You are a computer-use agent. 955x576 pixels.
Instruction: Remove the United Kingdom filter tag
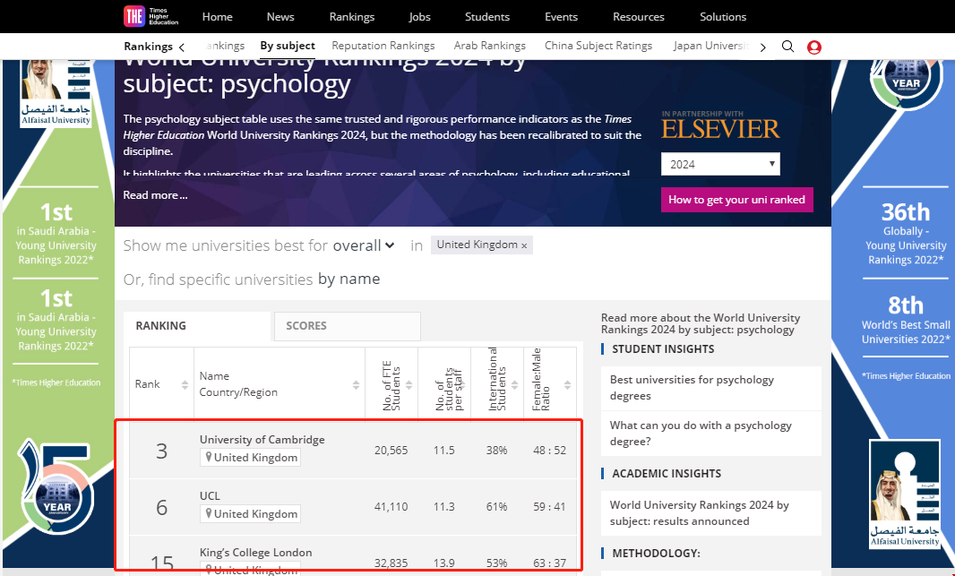click(524, 245)
